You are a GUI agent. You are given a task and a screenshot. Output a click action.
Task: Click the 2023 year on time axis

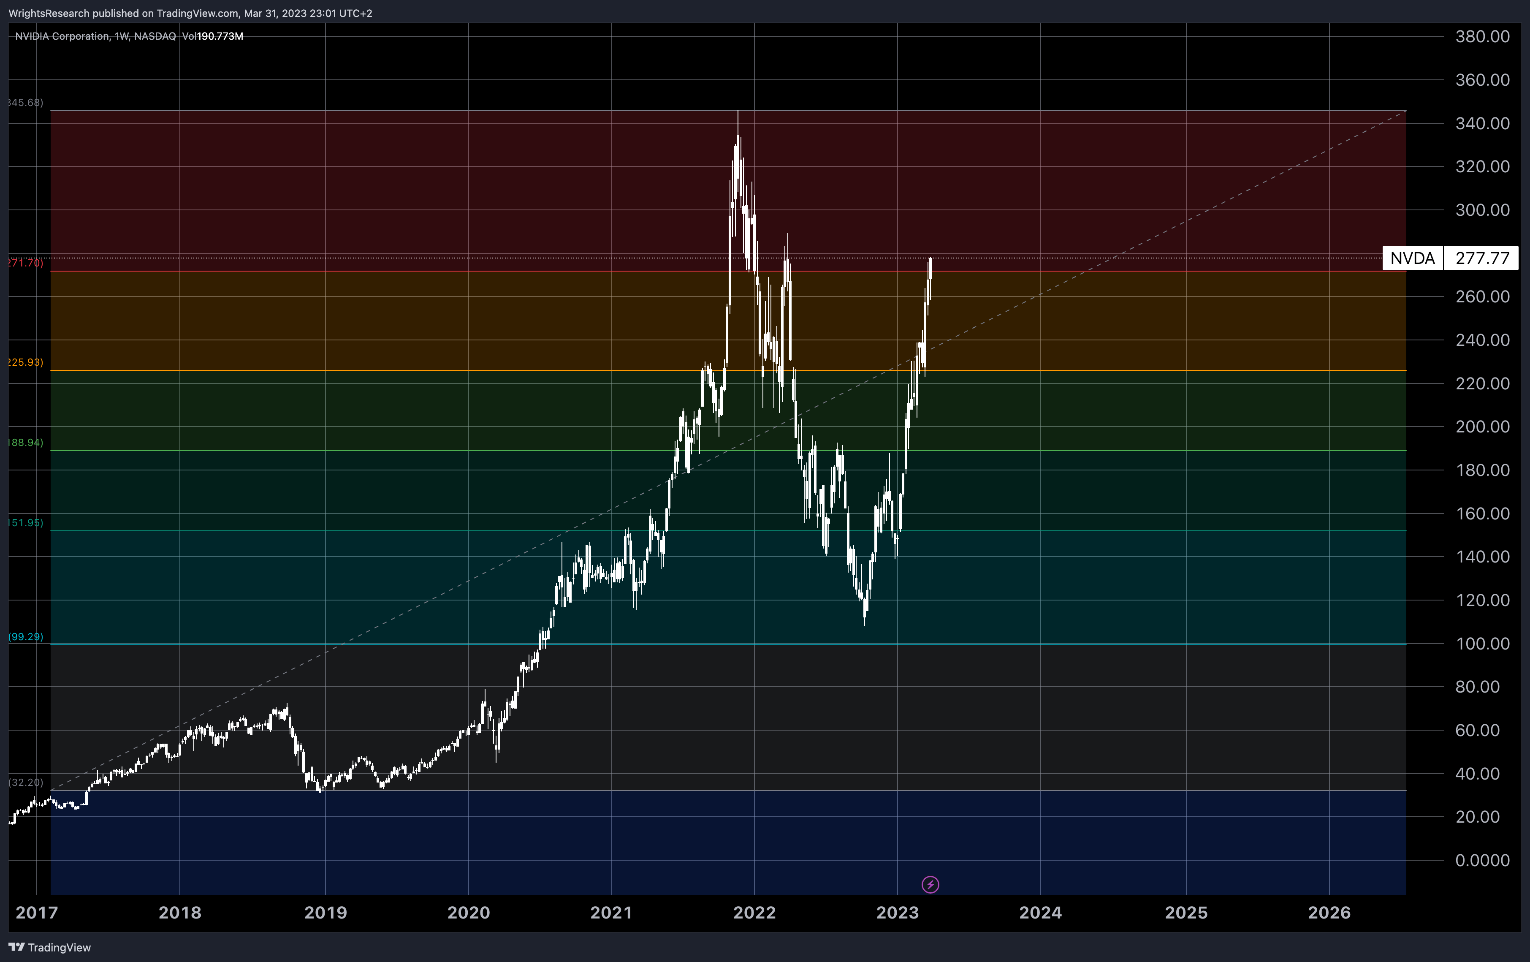pyautogui.click(x=897, y=913)
